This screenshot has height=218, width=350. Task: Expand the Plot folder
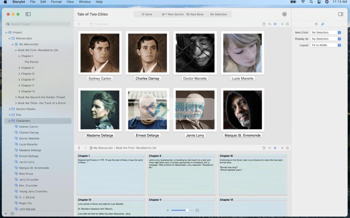pos(10,115)
